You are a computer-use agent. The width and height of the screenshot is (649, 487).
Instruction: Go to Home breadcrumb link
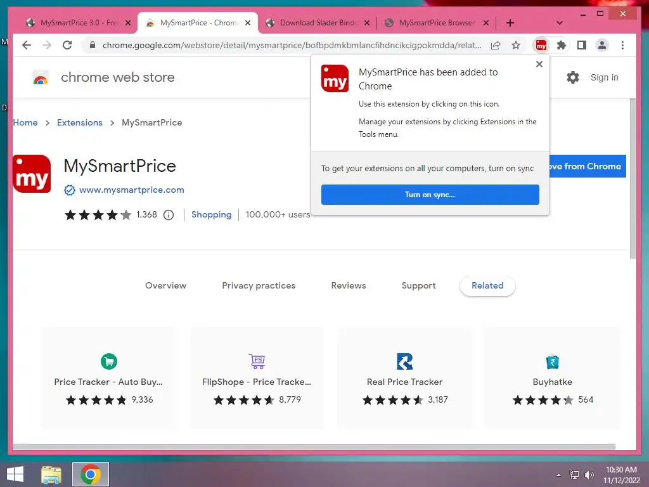point(25,122)
